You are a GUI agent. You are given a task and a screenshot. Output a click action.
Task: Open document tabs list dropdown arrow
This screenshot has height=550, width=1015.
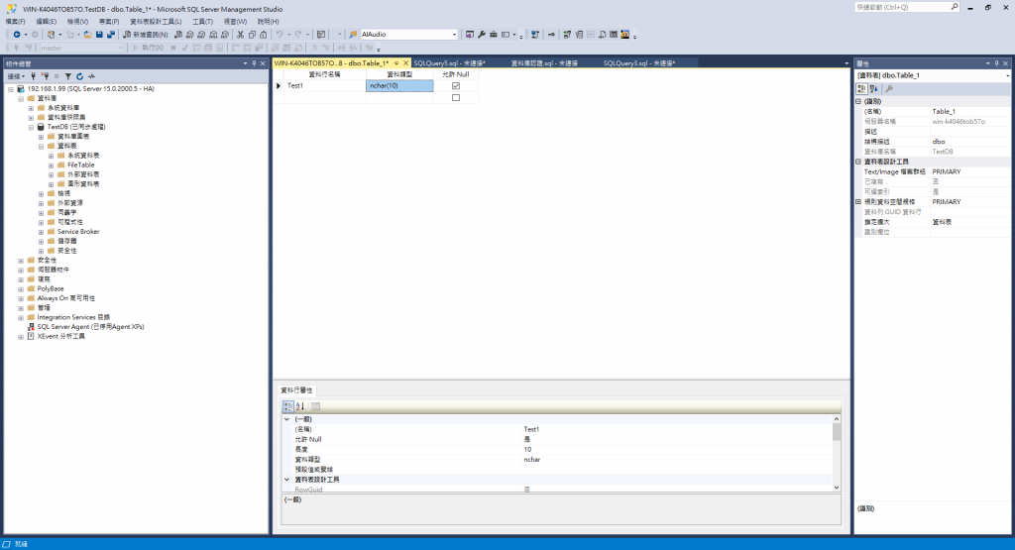pos(846,63)
